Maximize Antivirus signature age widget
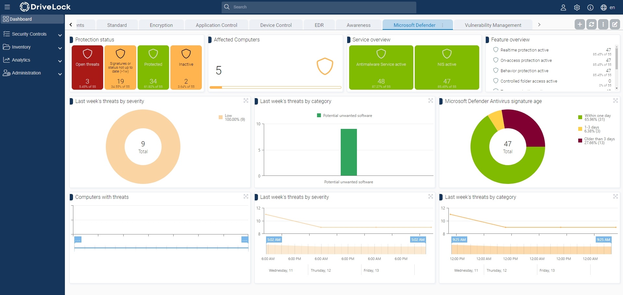Viewport: 623px width, 295px height. pos(616,101)
